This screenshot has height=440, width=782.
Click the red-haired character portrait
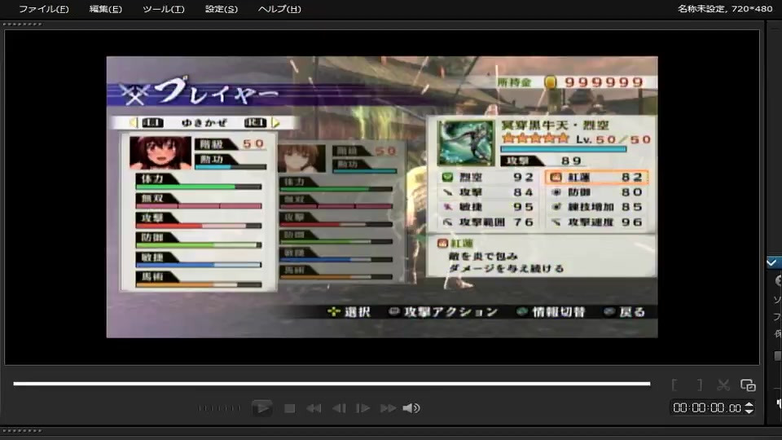pos(160,153)
